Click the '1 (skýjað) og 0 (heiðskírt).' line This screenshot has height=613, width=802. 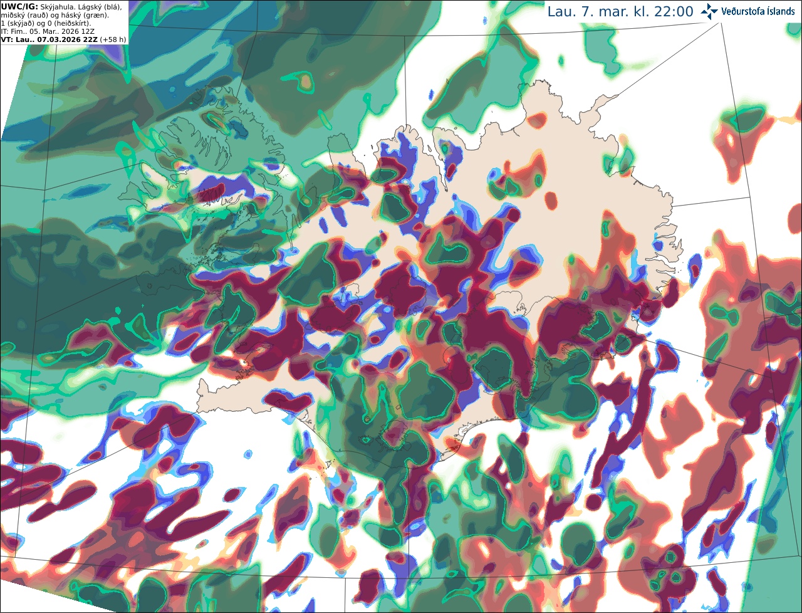[46, 23]
